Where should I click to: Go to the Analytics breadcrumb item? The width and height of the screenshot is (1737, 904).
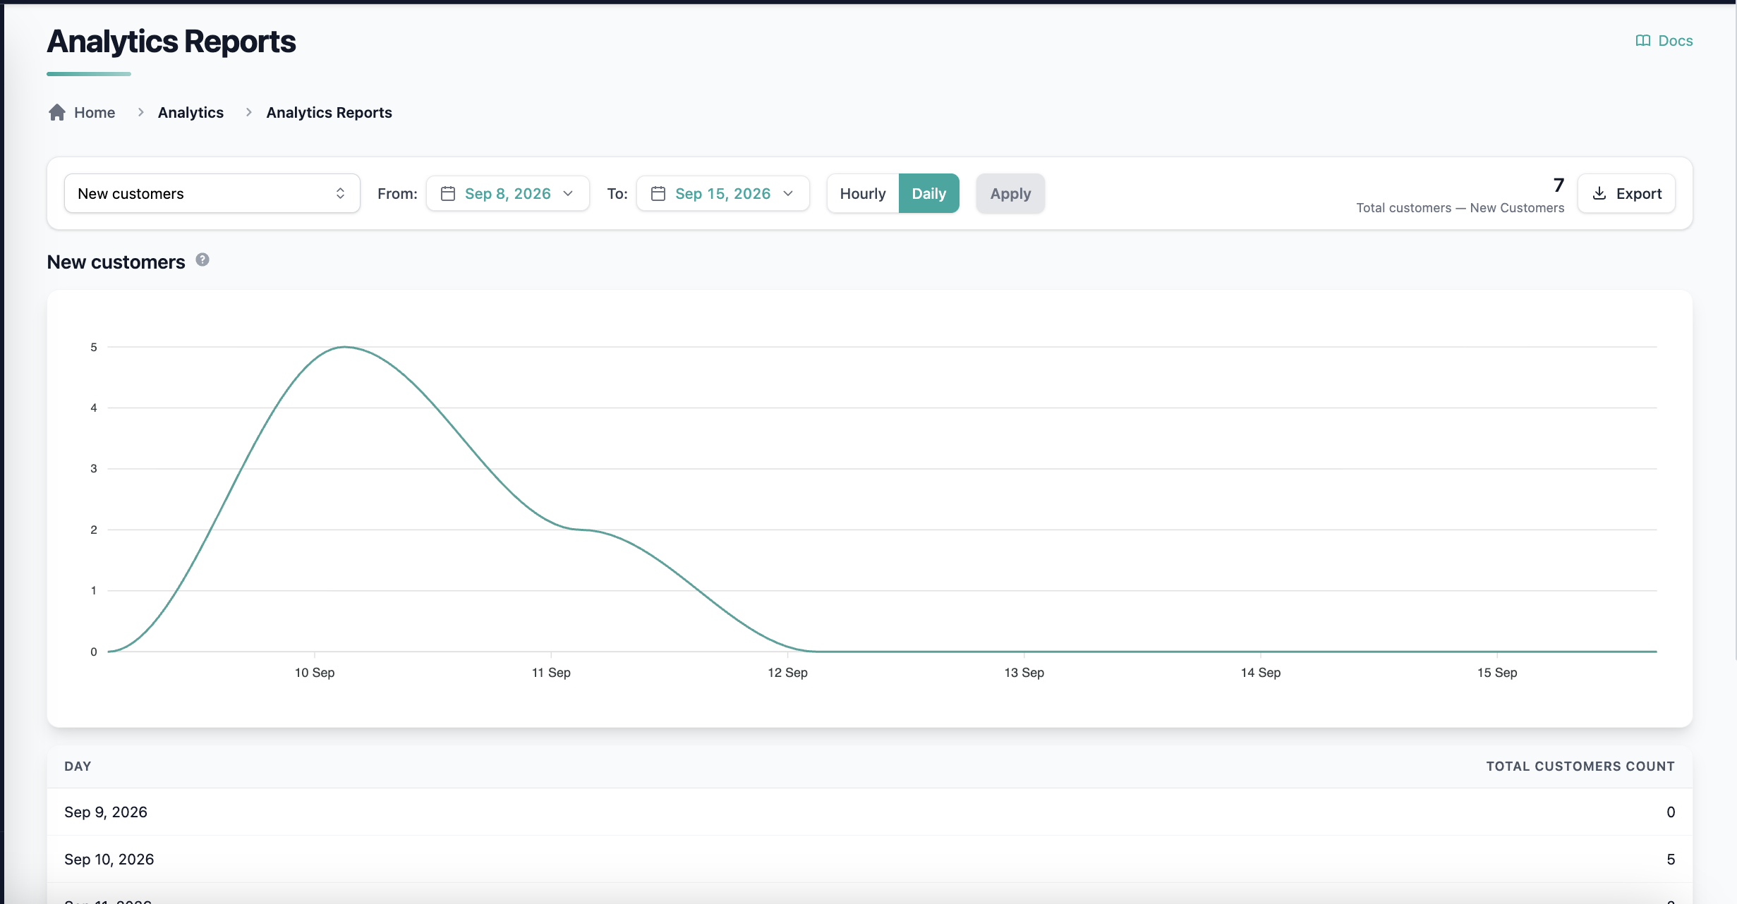(x=190, y=113)
